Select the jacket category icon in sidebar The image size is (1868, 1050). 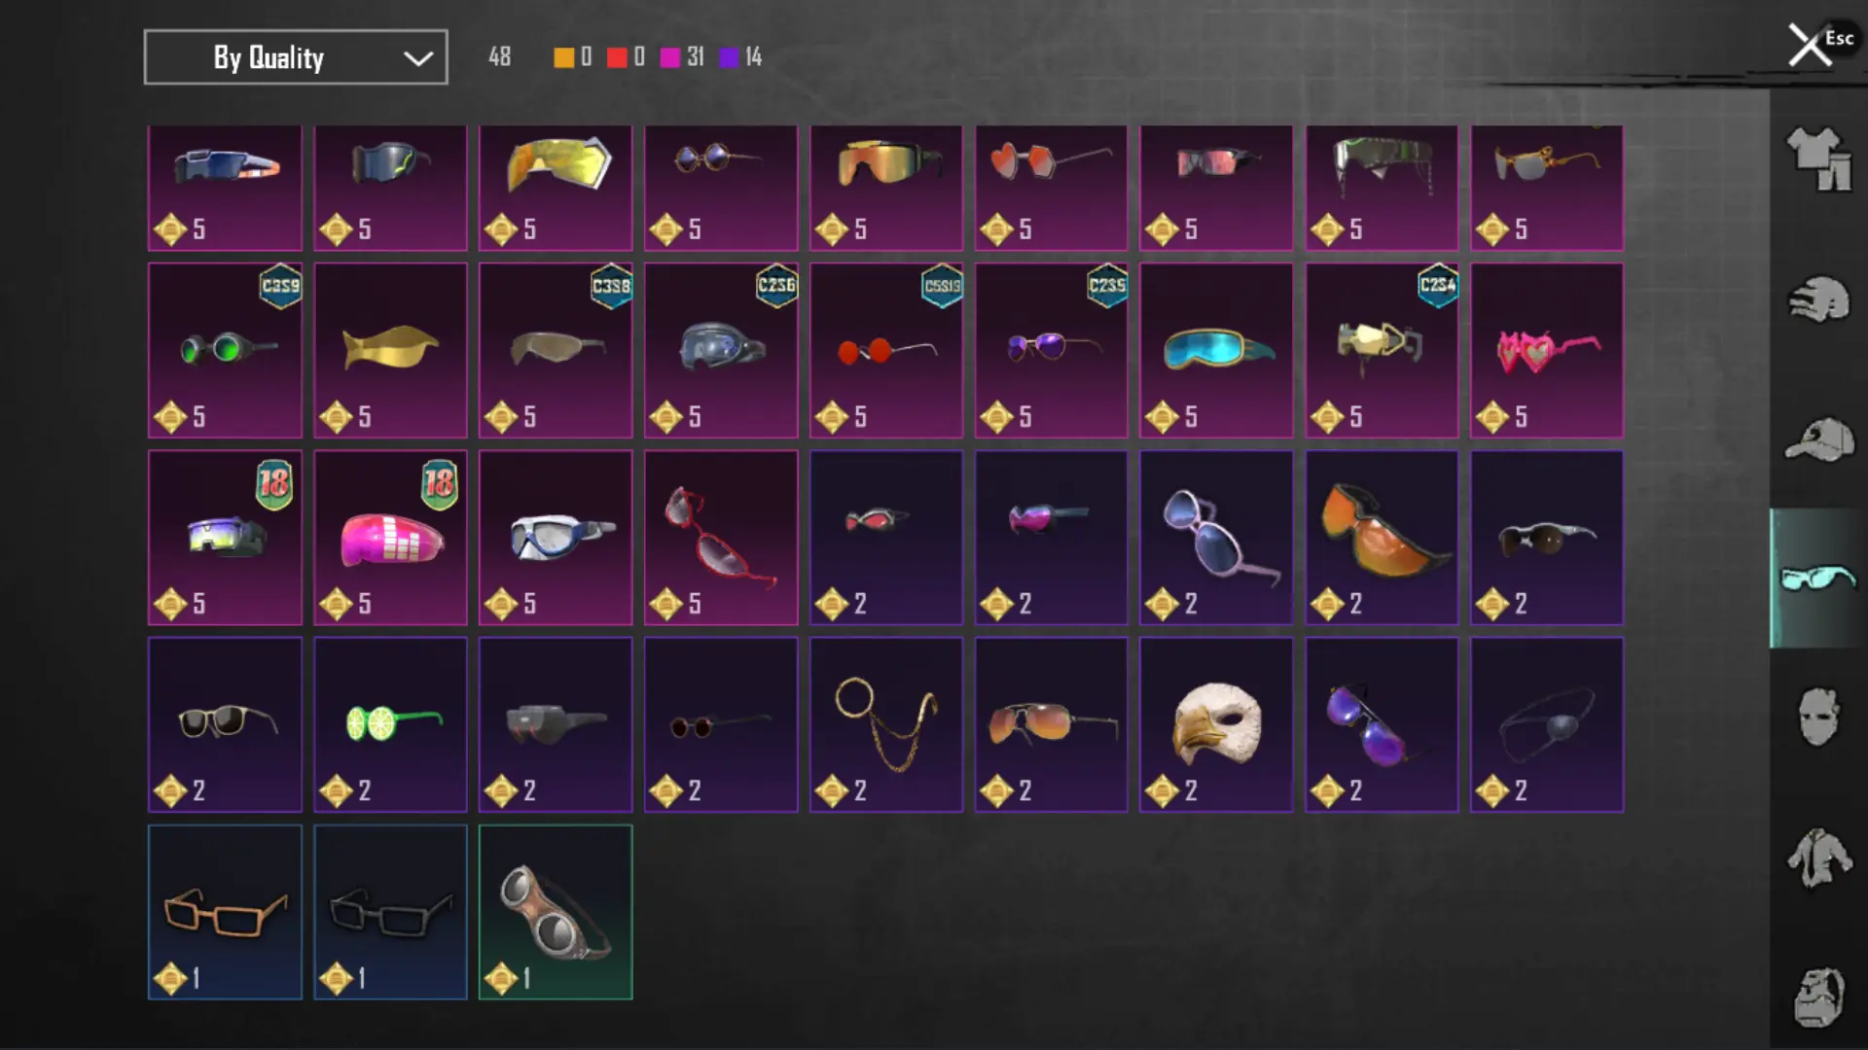(1818, 857)
